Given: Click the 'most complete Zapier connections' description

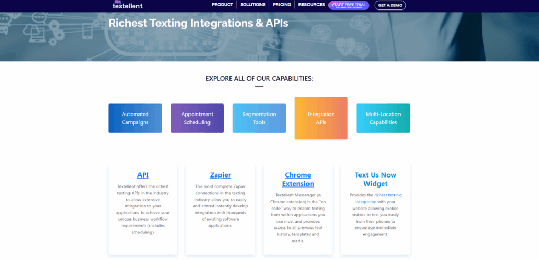Looking at the screenshot, I should click(221, 206).
